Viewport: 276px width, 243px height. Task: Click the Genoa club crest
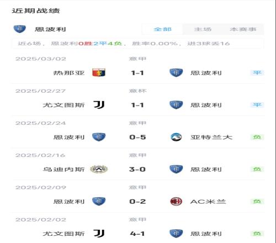[99, 72]
